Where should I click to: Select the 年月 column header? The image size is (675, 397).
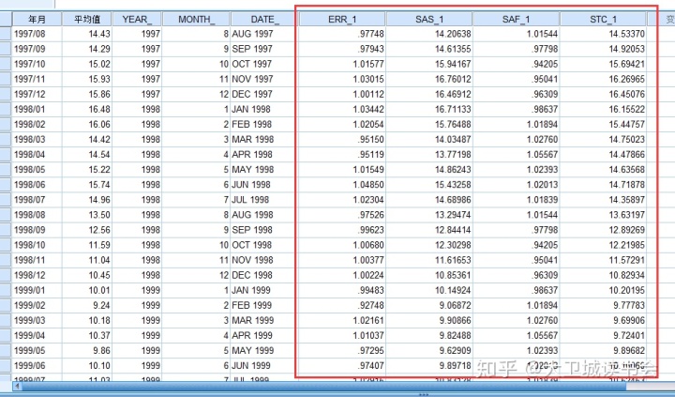click(x=37, y=20)
